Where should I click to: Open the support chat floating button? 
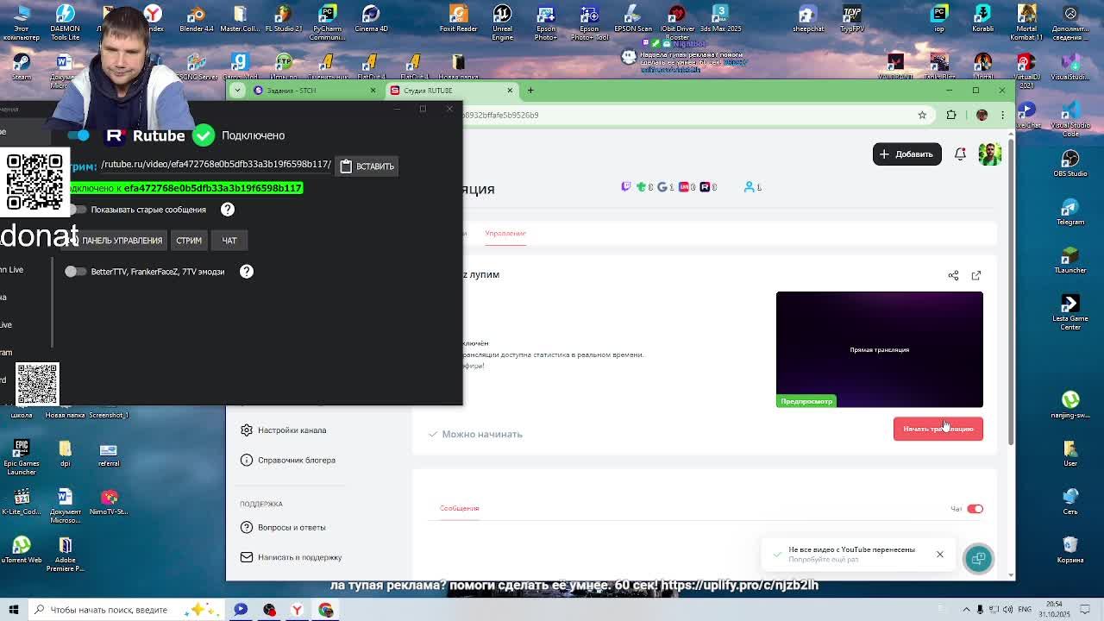click(x=978, y=559)
